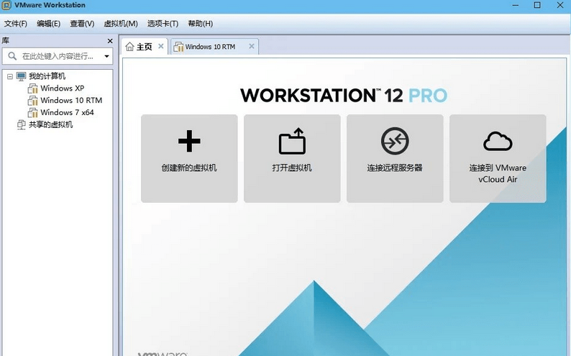Image resolution: width=571 pixels, height=356 pixels.
Task: Click the open folder icon for 打开虚拟机
Action: 292,141
